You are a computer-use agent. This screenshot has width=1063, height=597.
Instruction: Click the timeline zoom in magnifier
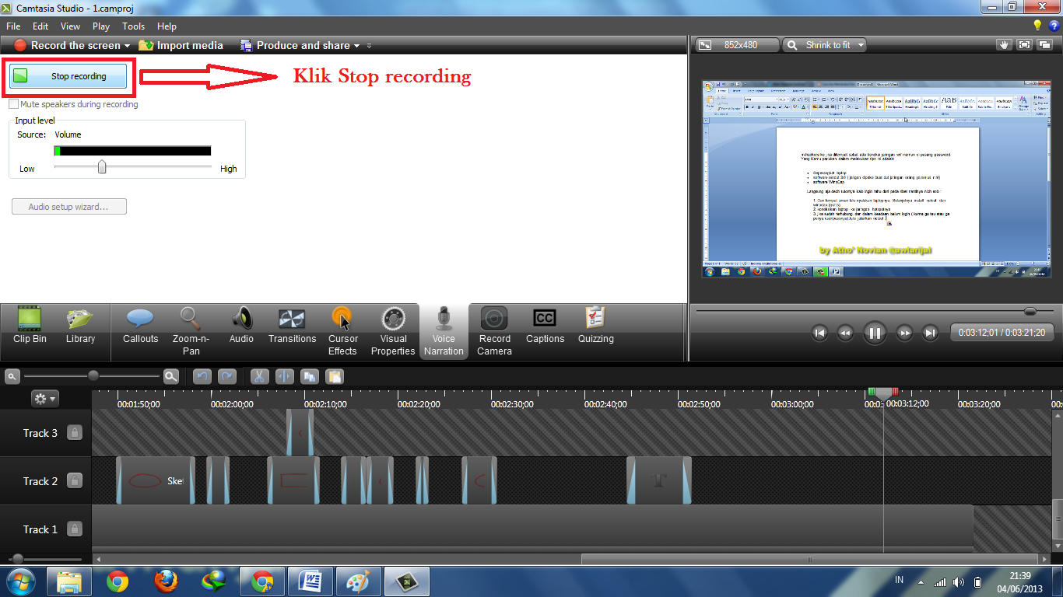pyautogui.click(x=171, y=376)
